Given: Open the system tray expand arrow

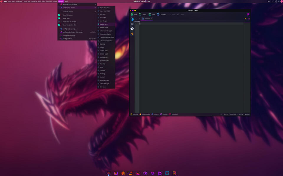Looking at the screenshot, I should (x=279, y=1).
